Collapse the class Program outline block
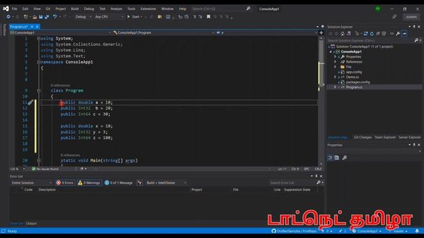The height and width of the screenshot is (238, 424). tap(38, 91)
